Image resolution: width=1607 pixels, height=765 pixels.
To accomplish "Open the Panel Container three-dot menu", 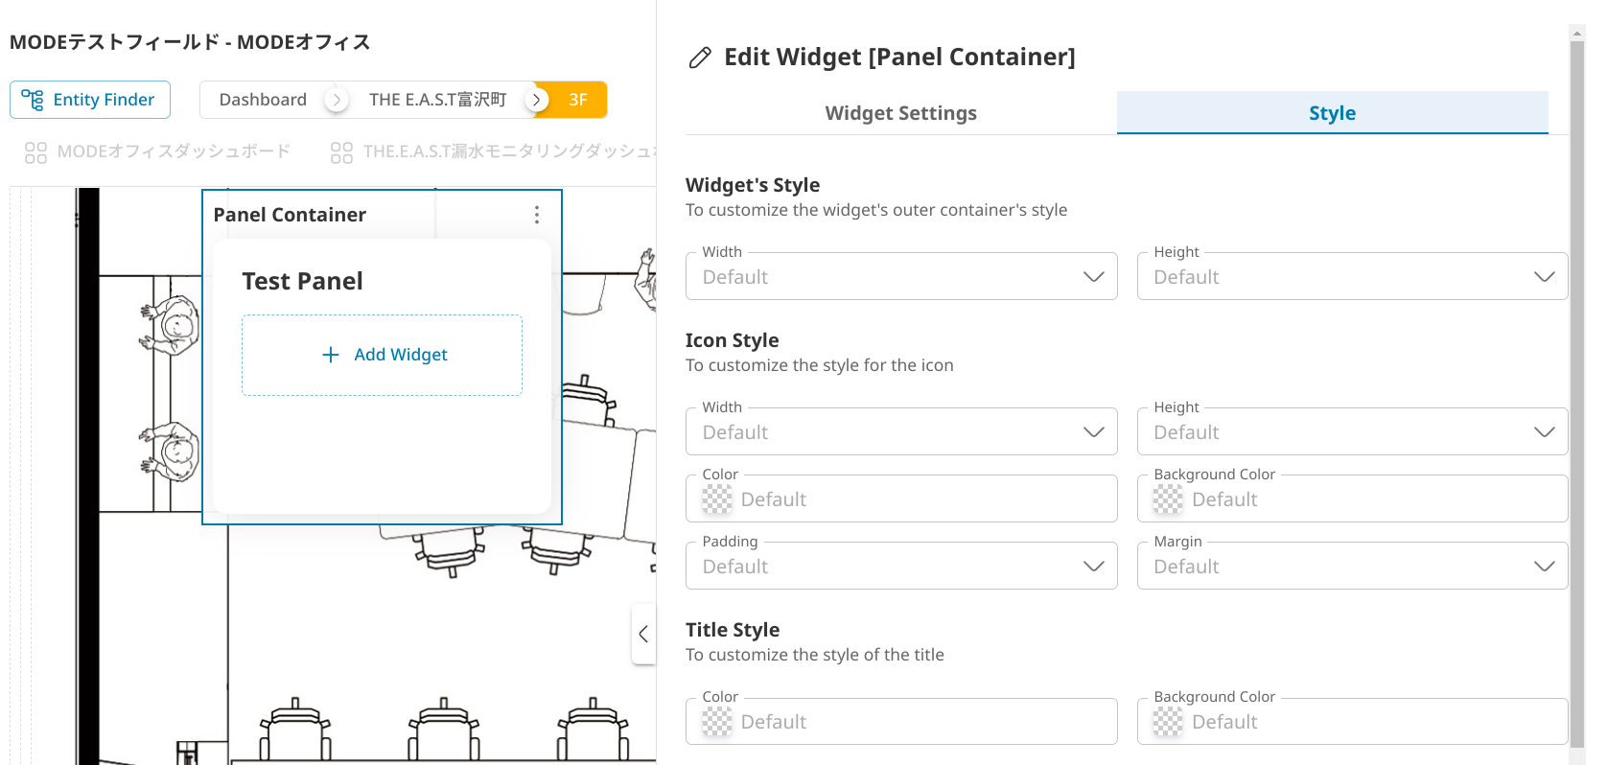I will 537,215.
